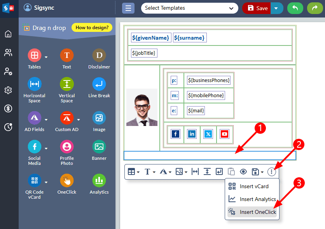Image resolution: width=325 pixels, height=229 pixels.
Task: Open the OneClick sidebar element
Action: 67,181
